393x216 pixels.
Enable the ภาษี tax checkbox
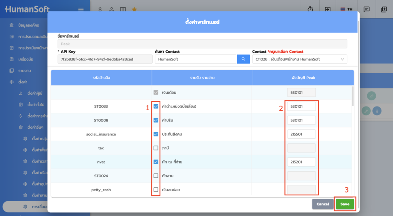[156, 148]
